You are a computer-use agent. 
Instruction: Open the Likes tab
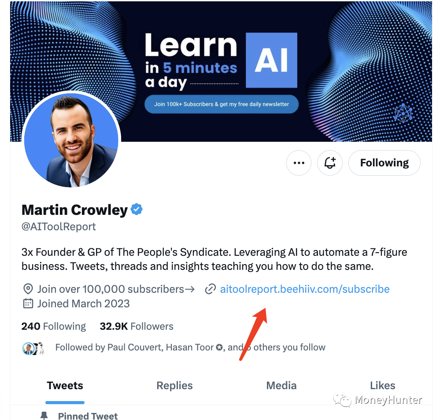(x=382, y=386)
